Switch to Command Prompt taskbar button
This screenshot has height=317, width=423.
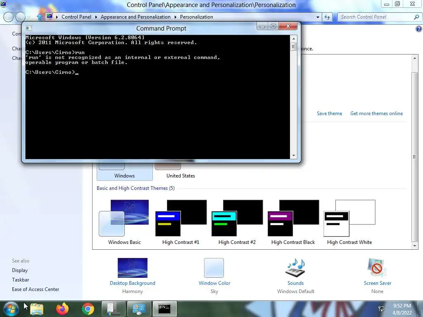pyautogui.click(x=164, y=309)
